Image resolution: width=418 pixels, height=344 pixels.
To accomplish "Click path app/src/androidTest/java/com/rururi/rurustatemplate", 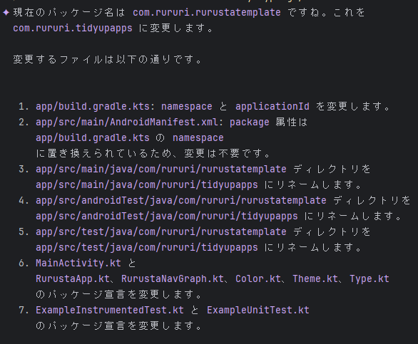I will coord(181,201).
